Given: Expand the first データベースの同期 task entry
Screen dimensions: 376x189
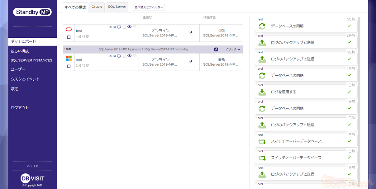Looking at the screenshot, I should [306, 26].
